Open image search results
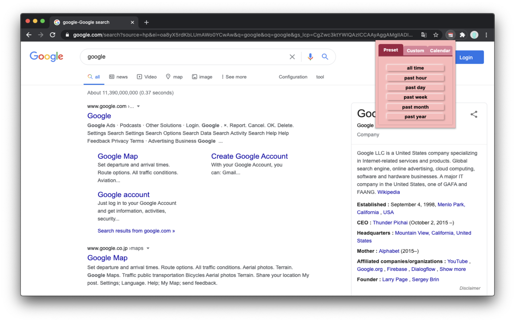 pyautogui.click(x=202, y=76)
